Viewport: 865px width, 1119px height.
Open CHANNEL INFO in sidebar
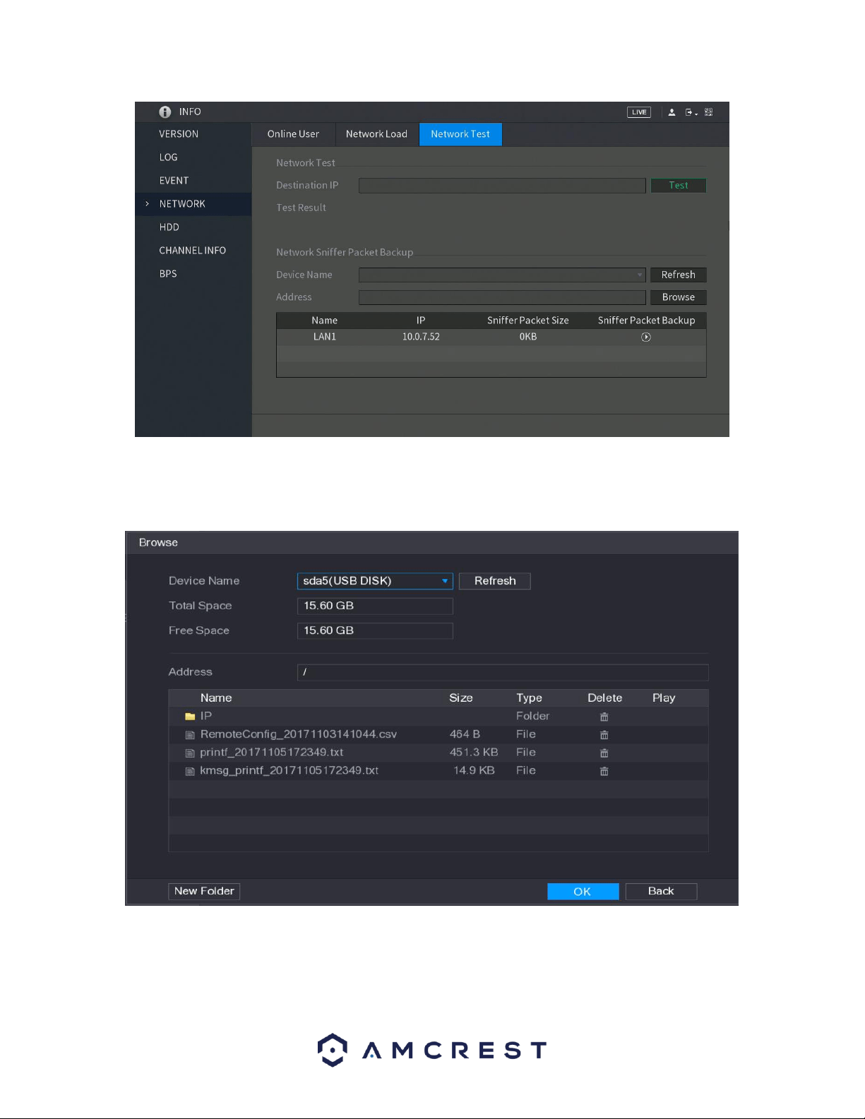click(193, 251)
